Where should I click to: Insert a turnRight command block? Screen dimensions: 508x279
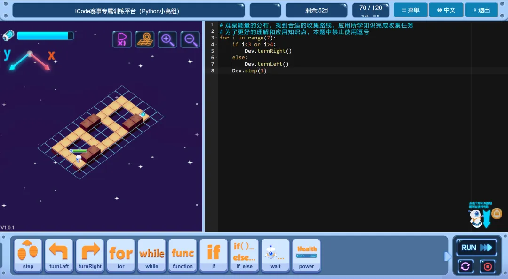90,256
